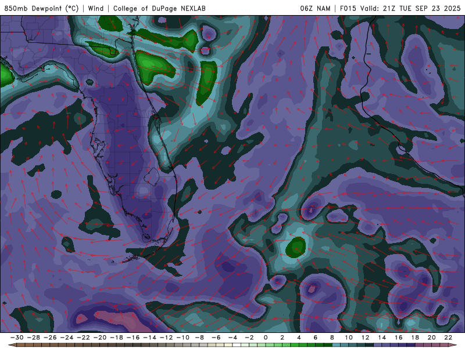Click the '850mb Dewpoint (°C)' title text
The width and height of the screenshot is (465, 348).
41,8
